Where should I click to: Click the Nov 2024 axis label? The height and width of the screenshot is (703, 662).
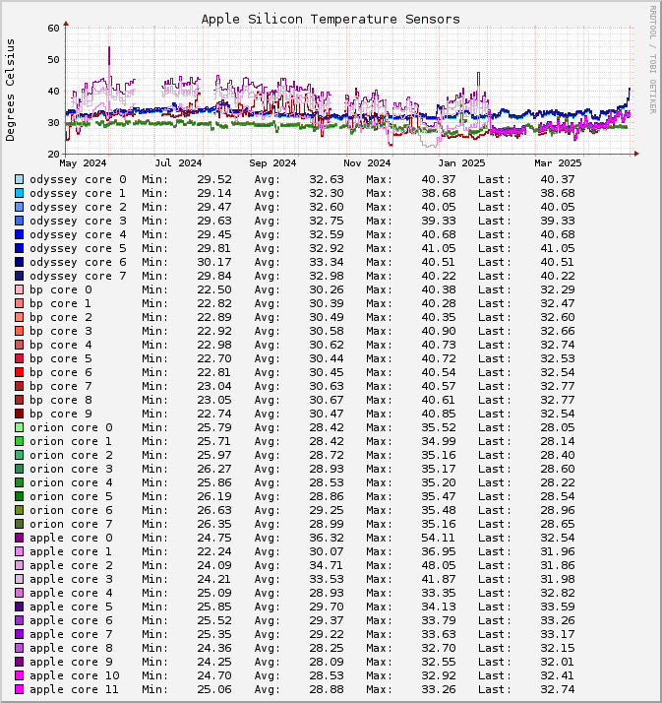coord(367,163)
